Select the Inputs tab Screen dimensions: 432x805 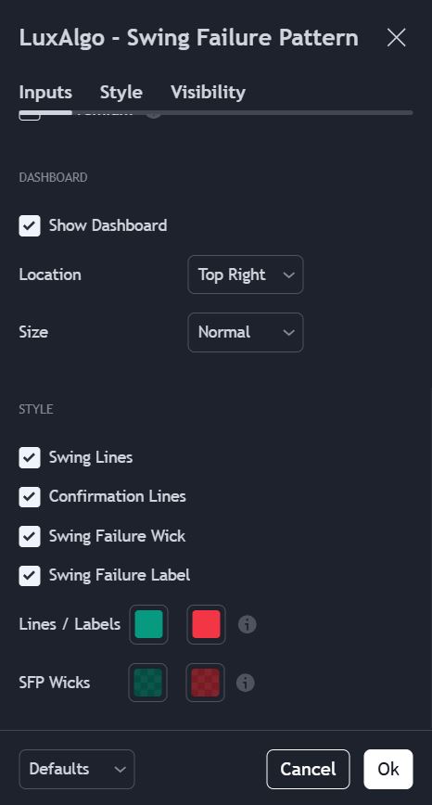coord(45,93)
